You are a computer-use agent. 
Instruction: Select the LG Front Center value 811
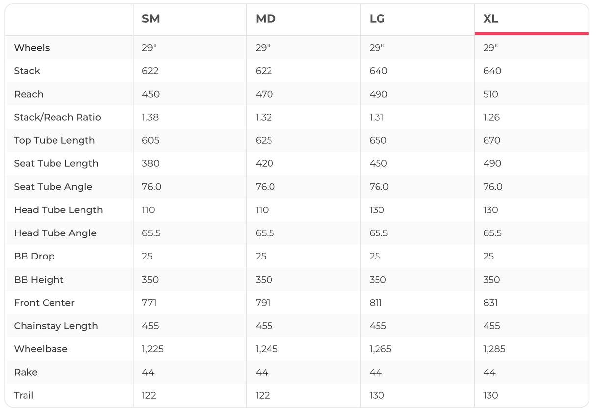coord(376,303)
